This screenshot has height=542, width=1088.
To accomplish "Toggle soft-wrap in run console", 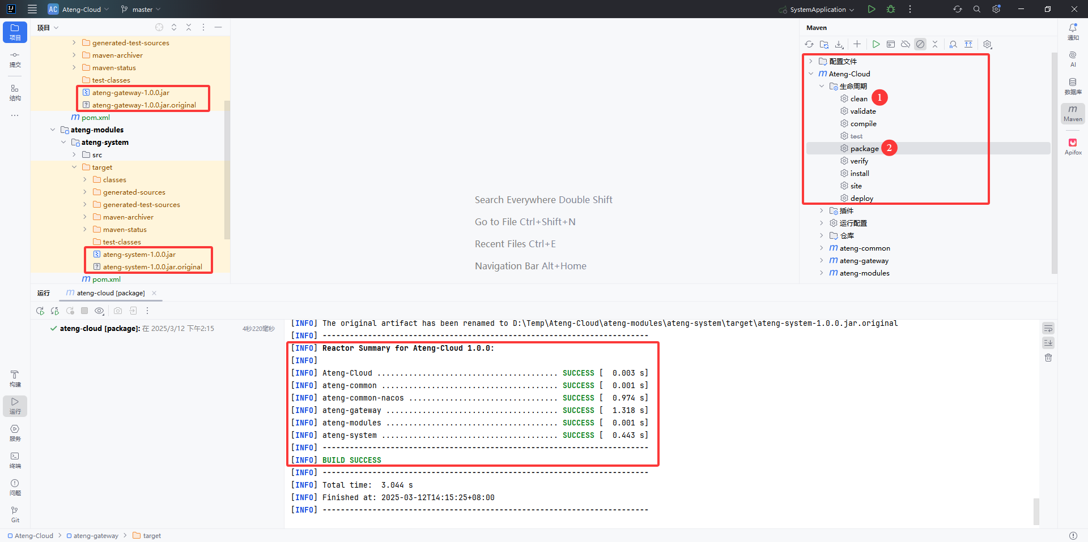I will point(1048,328).
